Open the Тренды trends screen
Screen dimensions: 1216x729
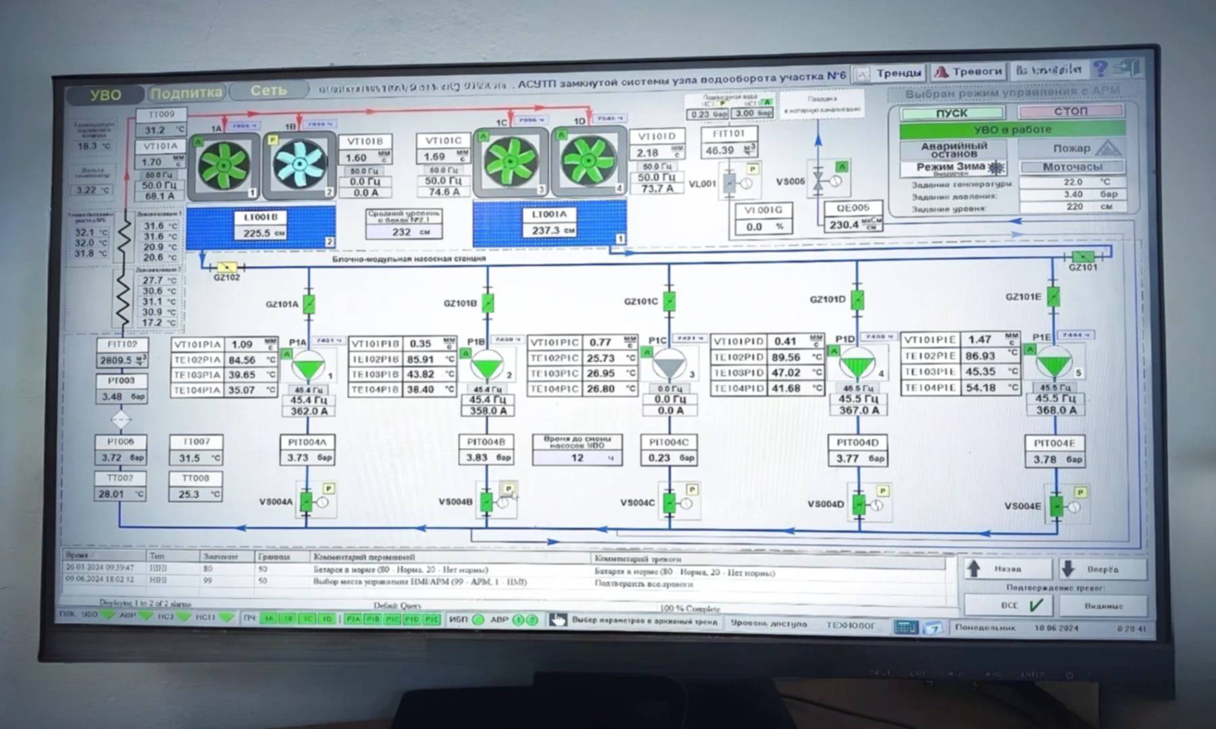(890, 73)
